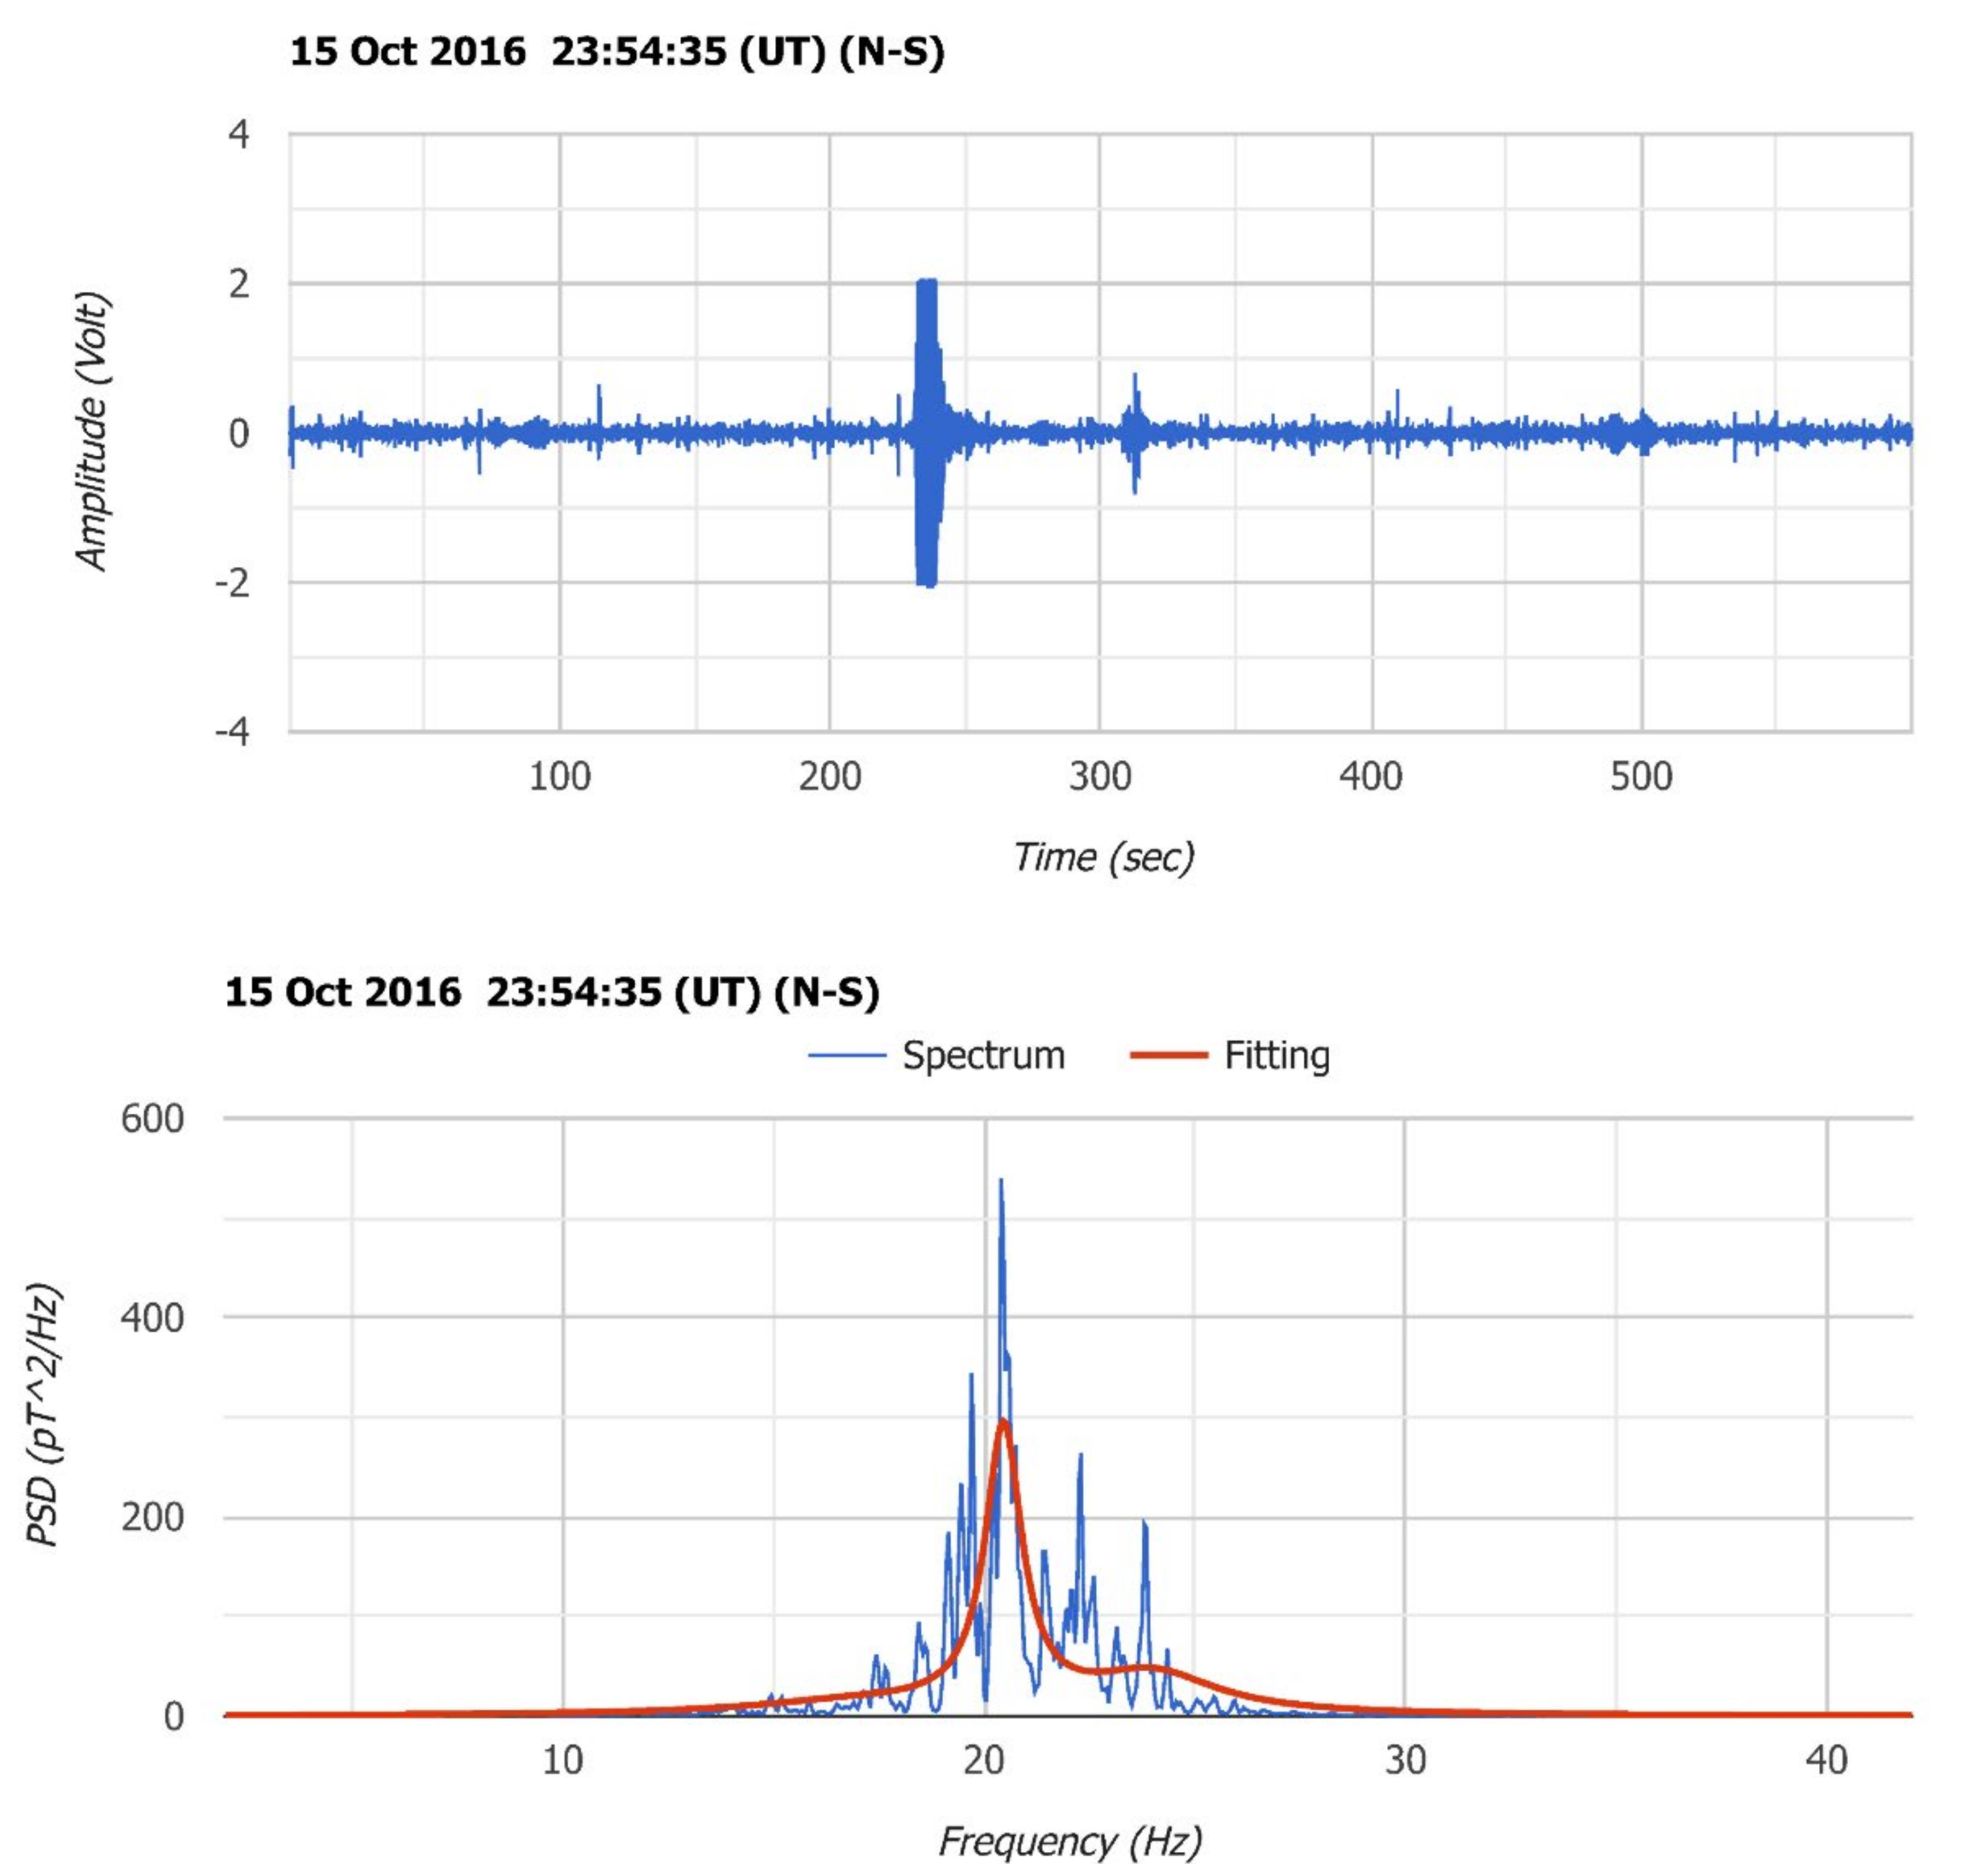Image resolution: width=1963 pixels, height=1876 pixels.
Task: Click the 40 tick on frequency axis
Action: click(1826, 1759)
